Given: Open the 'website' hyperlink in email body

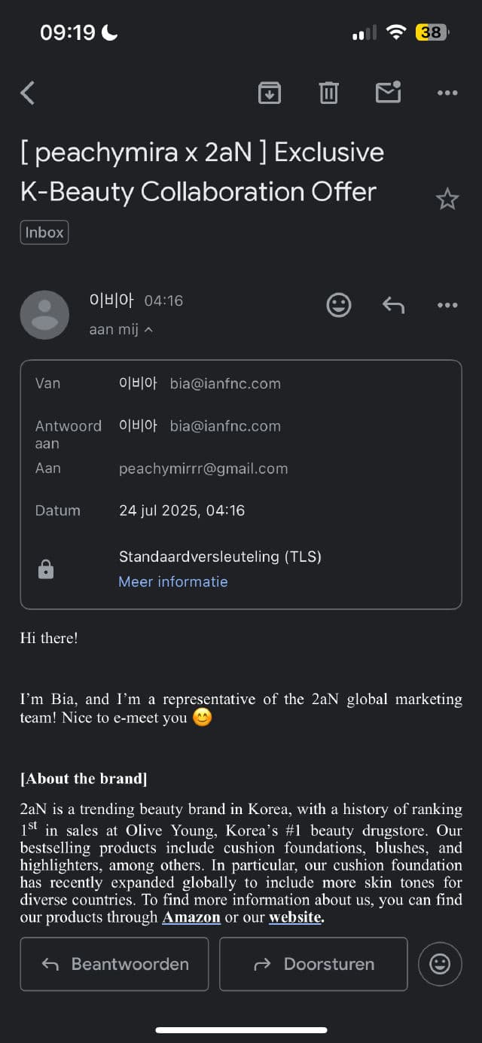Looking at the screenshot, I should click(x=294, y=918).
